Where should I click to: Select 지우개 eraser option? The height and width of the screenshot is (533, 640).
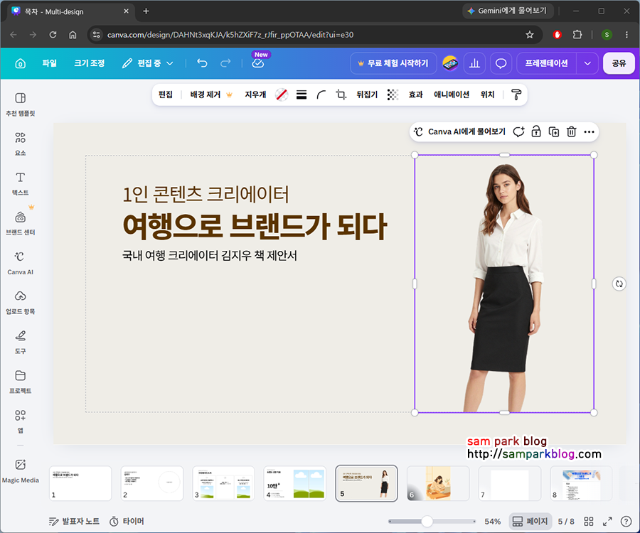255,95
